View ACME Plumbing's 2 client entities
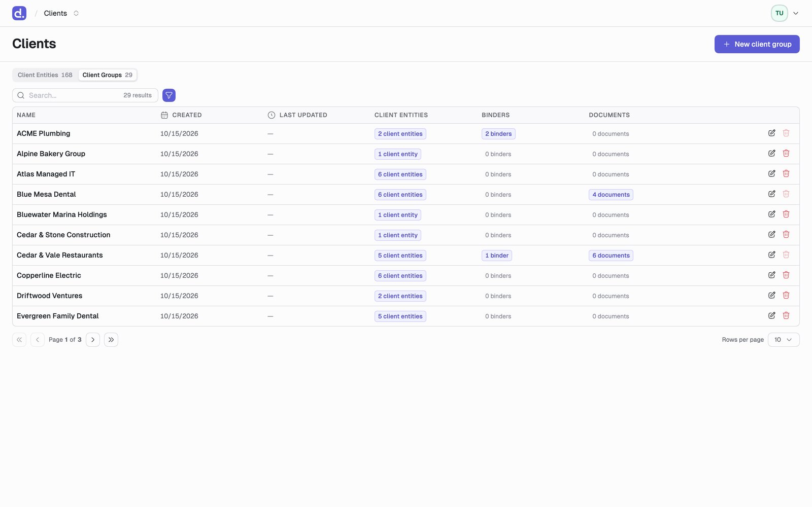Viewport: 812px width, 507px height. coord(400,134)
